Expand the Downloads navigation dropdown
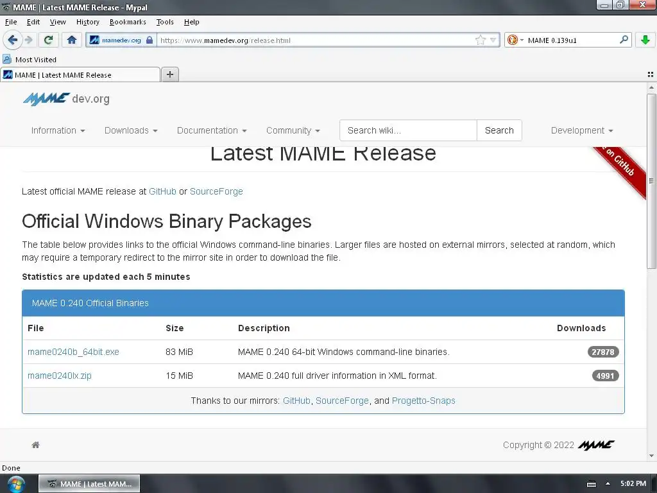 [x=131, y=130]
